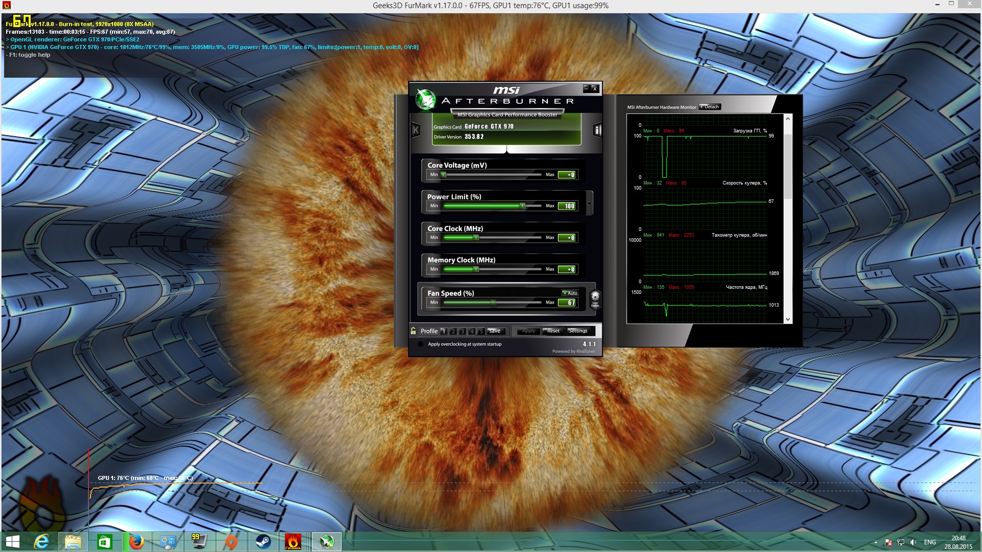Open Origin from the taskbar

(231, 542)
